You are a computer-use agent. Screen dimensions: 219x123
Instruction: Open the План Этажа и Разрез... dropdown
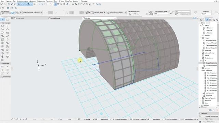point(117,13)
